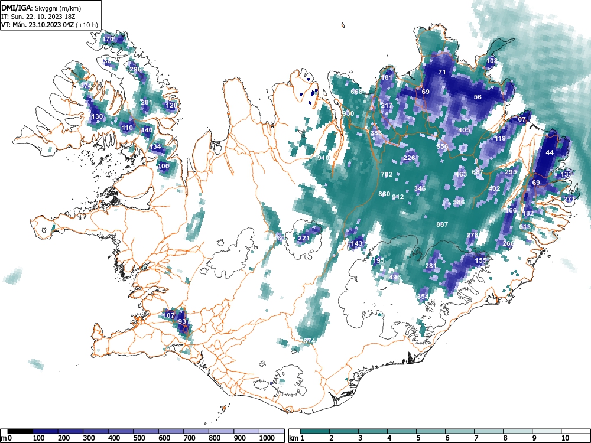The width and height of the screenshot is (591, 443).
Task: Click visibility value 110 on the map
Action: point(128,128)
